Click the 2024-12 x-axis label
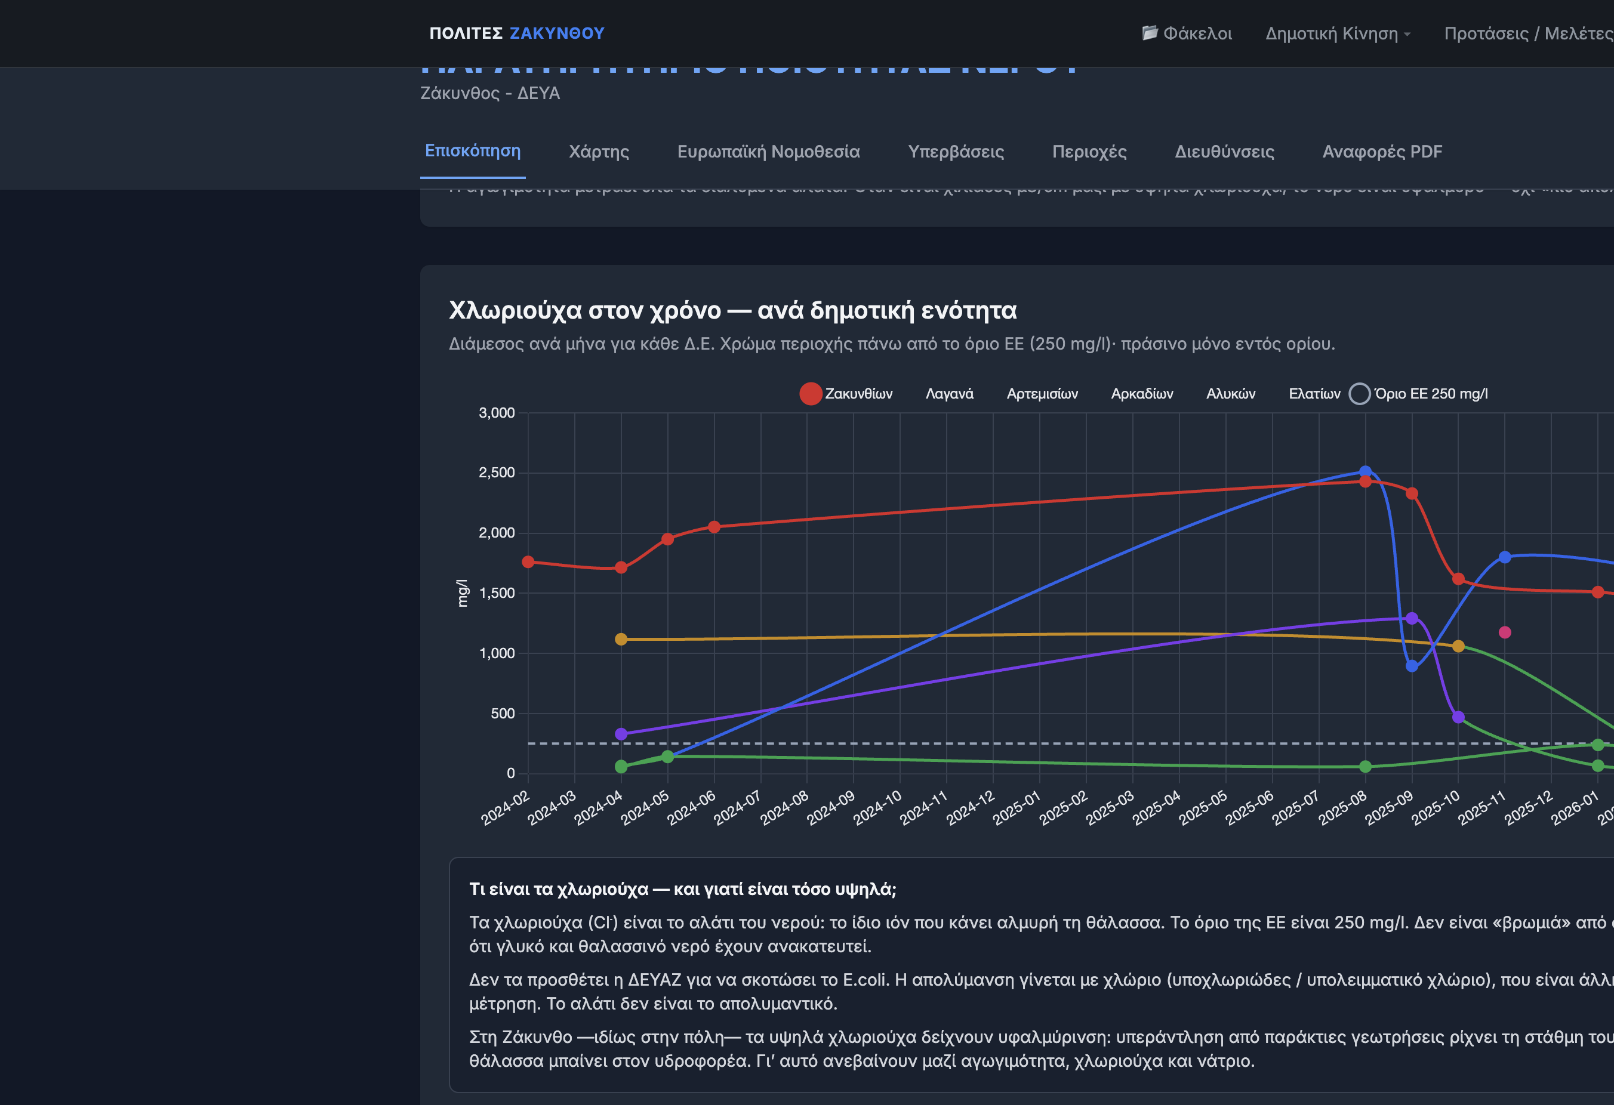Viewport: 1614px width, 1105px height. coord(971,807)
